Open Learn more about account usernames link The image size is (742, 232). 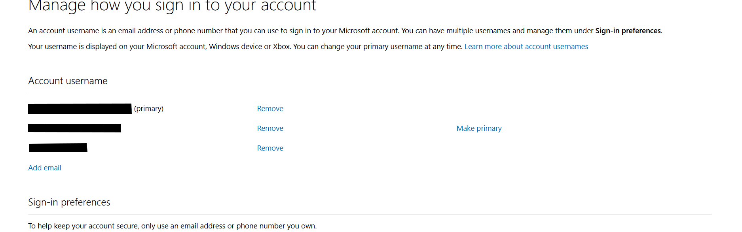526,47
